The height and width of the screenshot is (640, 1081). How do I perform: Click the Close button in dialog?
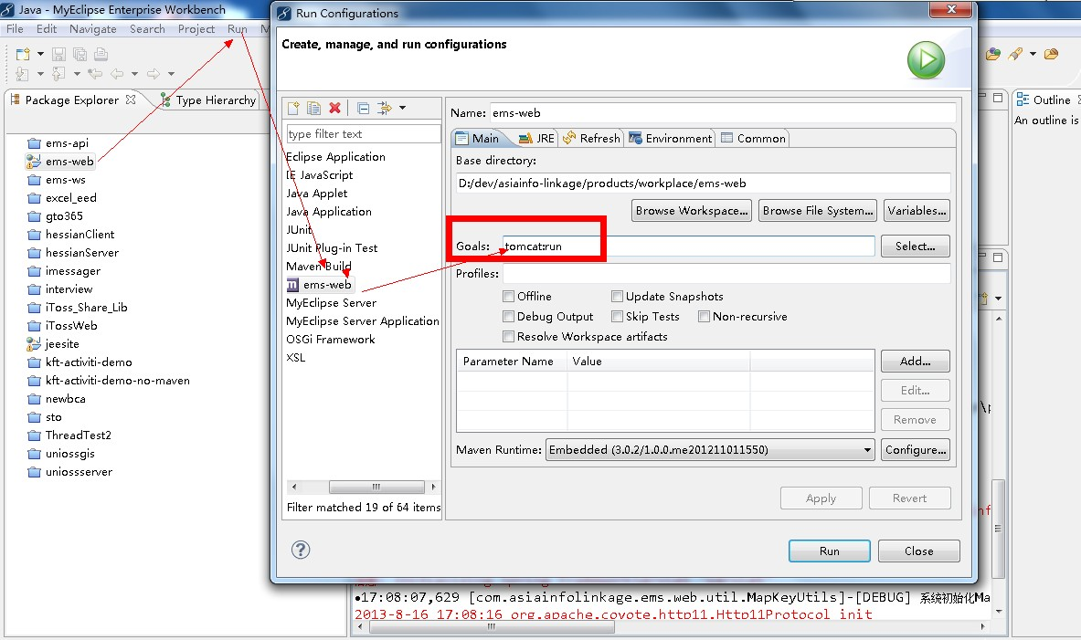[x=919, y=551]
